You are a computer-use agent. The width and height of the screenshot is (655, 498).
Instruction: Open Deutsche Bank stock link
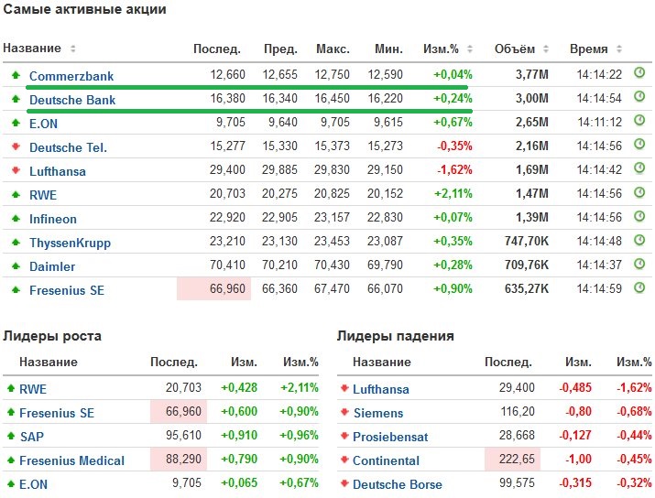(72, 100)
